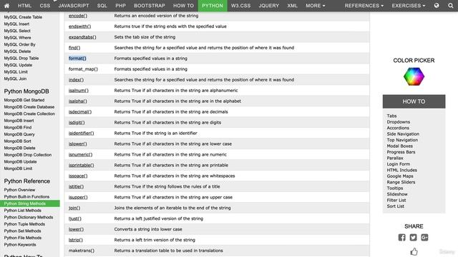Open the HOW TO tab
The width and height of the screenshot is (458, 257).
point(183,6)
